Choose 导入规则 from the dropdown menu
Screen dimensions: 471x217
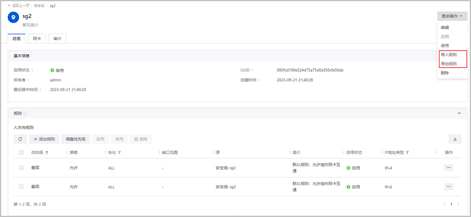point(449,55)
